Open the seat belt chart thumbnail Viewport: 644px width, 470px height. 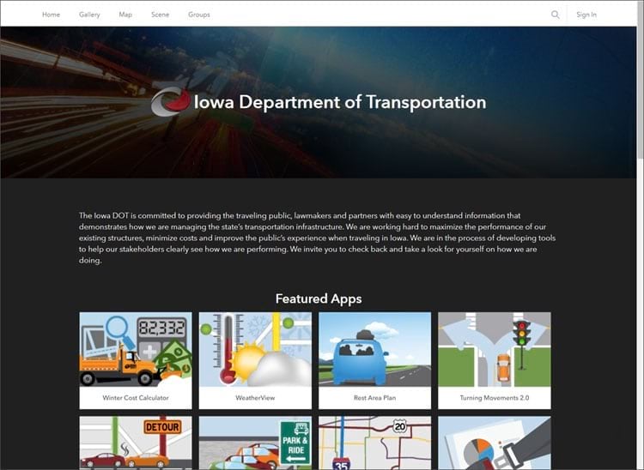[494, 443]
